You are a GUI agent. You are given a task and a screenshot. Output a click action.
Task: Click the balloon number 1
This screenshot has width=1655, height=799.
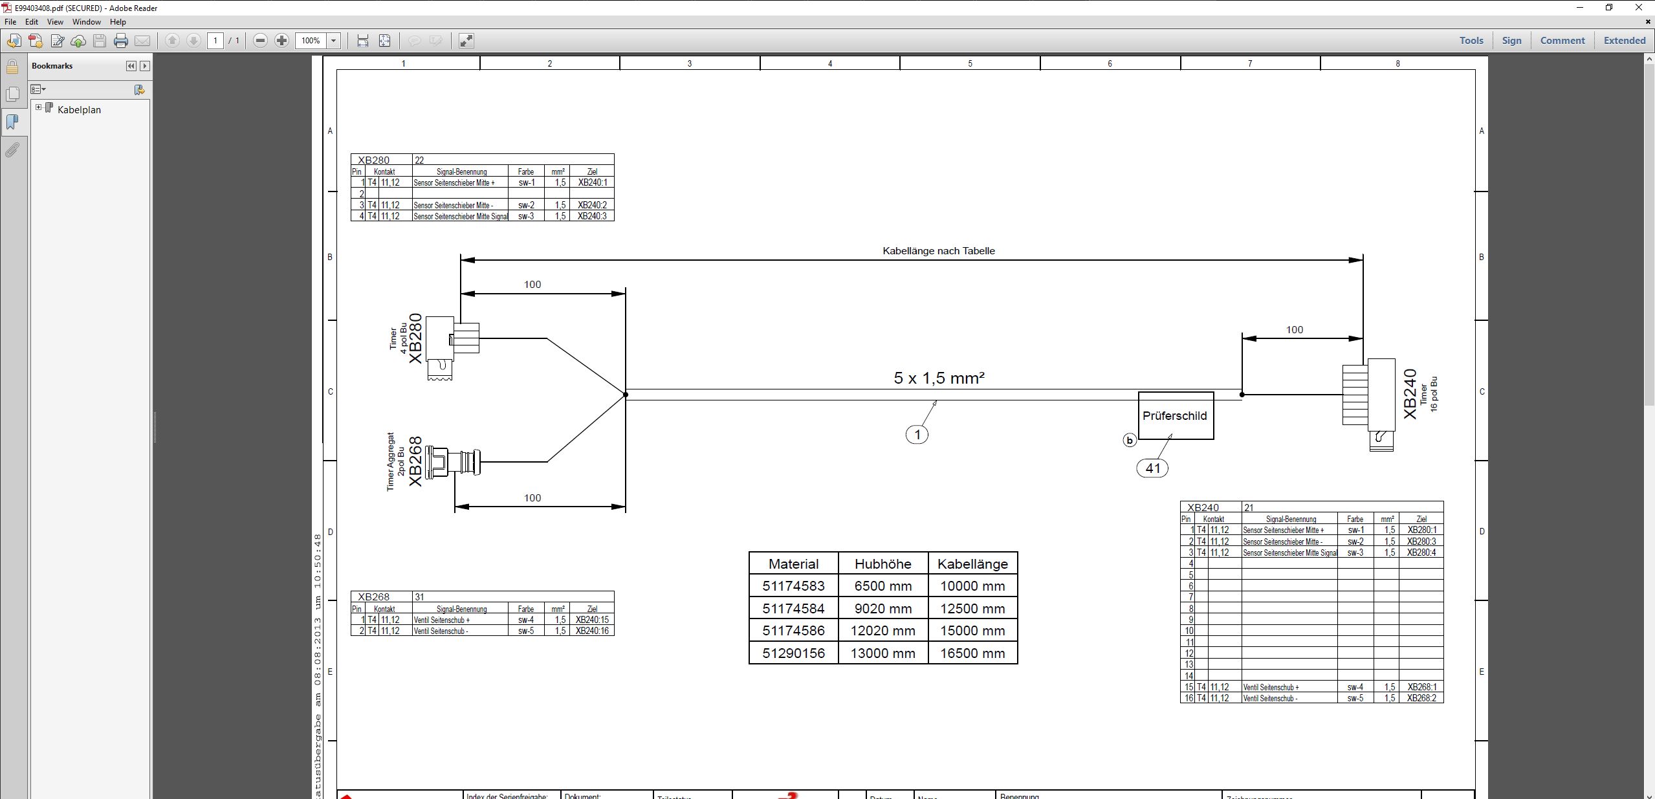(917, 434)
